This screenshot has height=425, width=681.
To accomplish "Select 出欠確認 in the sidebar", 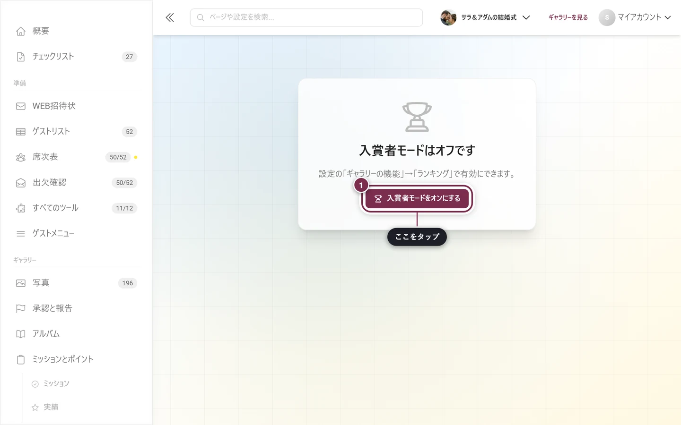I will click(76, 183).
